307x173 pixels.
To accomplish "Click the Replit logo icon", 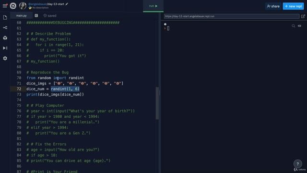I will pos(13,6).
